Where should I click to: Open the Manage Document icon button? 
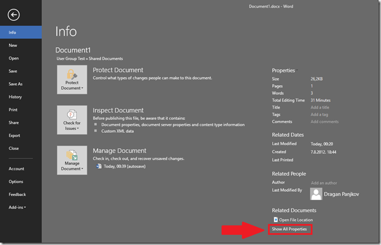click(72, 160)
